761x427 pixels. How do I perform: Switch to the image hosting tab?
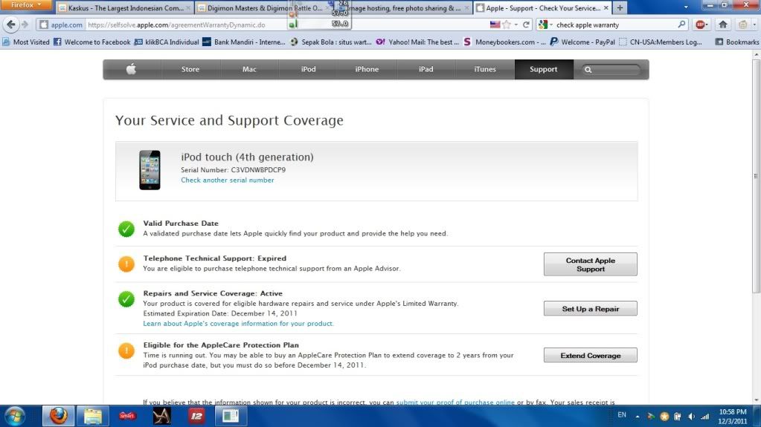(404, 7)
